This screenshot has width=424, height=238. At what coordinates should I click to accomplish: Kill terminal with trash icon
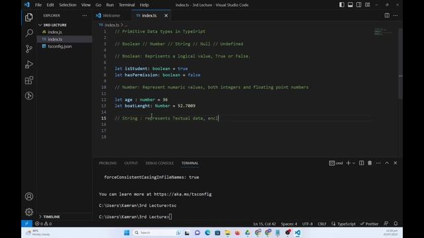coord(370,163)
